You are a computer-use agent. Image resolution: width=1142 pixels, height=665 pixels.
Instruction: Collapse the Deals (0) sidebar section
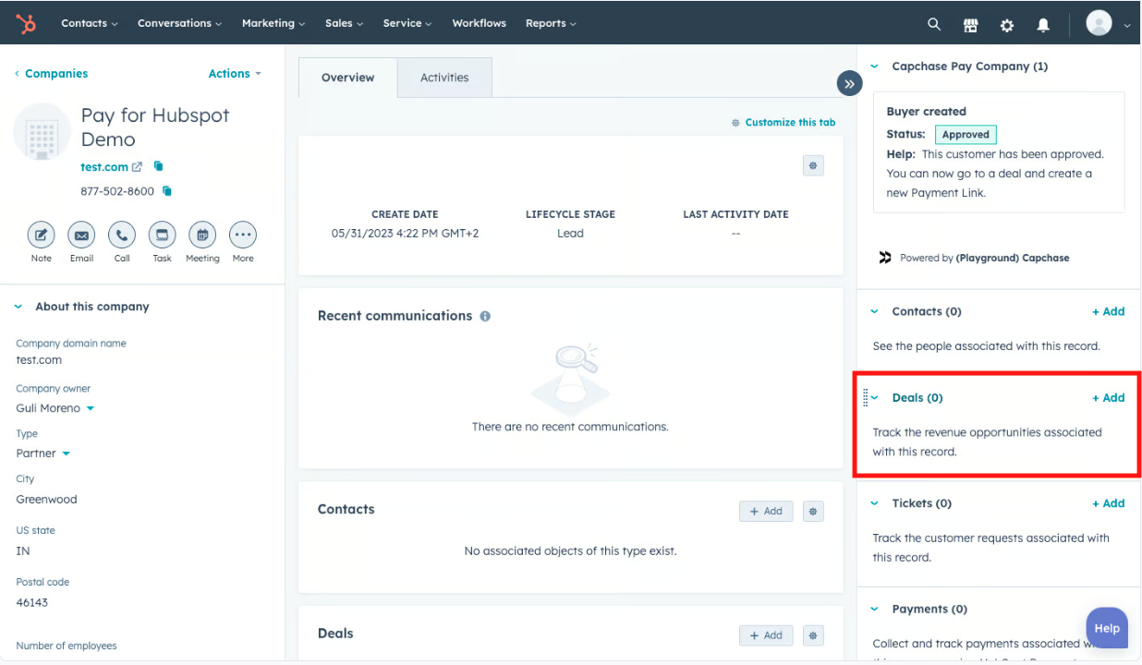[x=875, y=398]
